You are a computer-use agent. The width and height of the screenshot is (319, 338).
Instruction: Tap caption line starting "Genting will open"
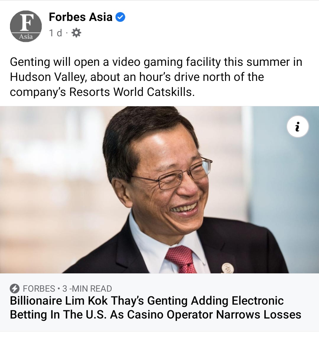tap(156, 62)
